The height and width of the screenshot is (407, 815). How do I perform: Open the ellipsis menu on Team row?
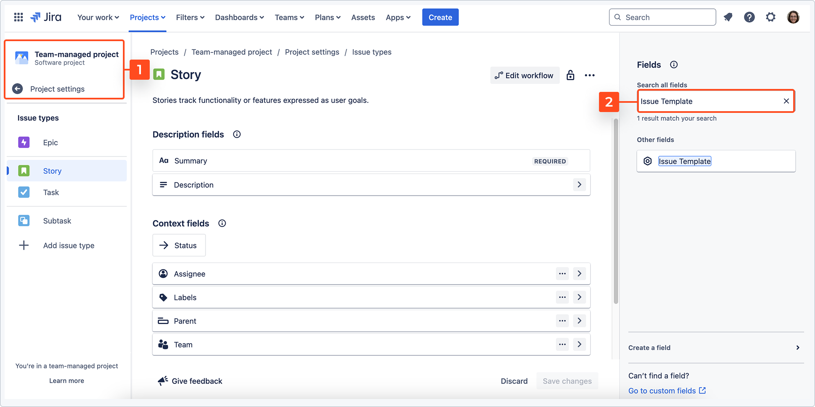pos(562,344)
